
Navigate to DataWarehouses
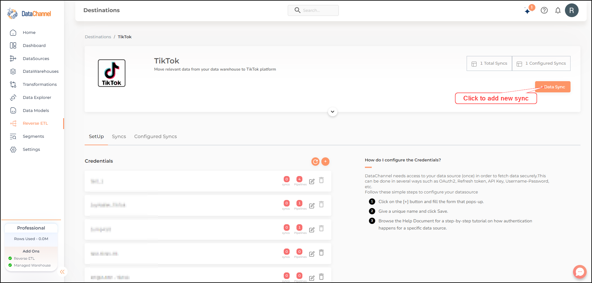click(x=40, y=72)
